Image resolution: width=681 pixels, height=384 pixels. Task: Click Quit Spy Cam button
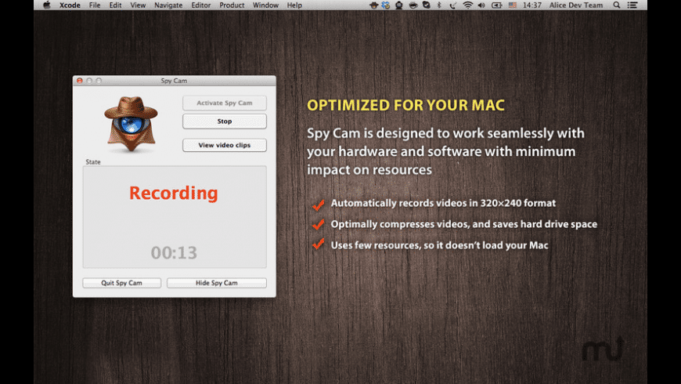tap(121, 283)
